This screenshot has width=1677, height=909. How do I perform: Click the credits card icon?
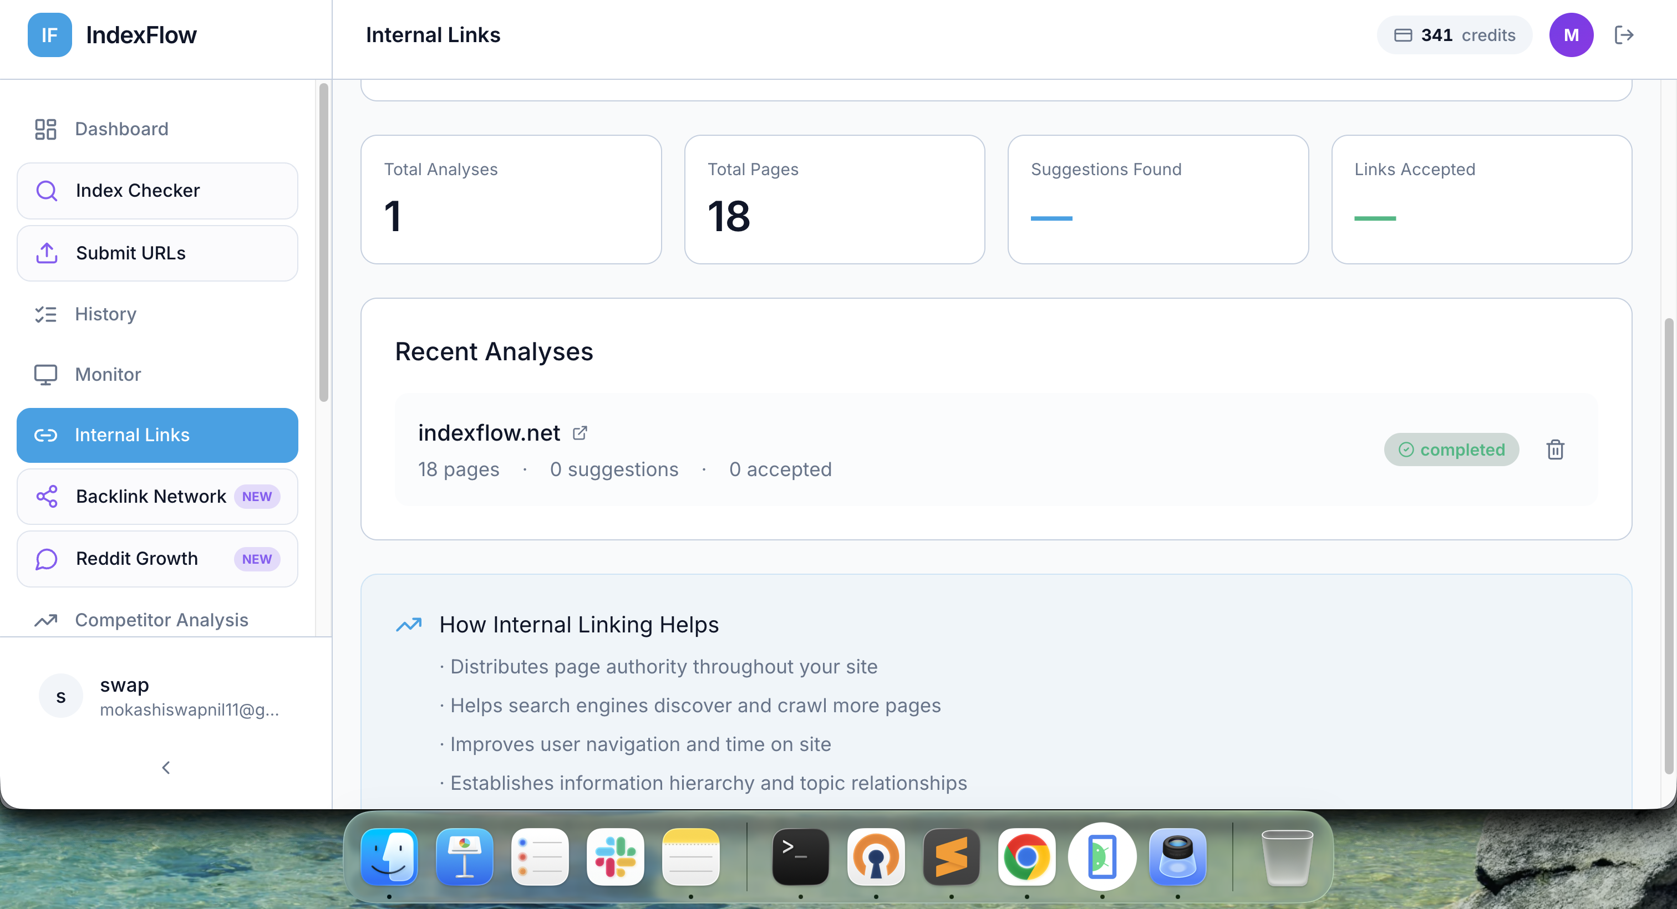1402,35
